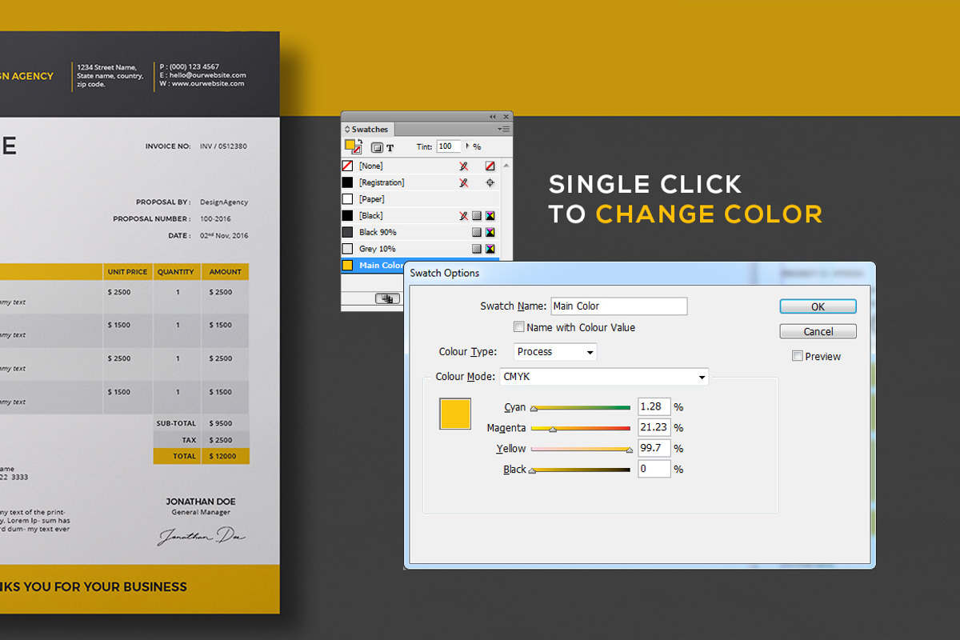Click the Tint value field
This screenshot has width=960, height=640.
[x=449, y=146]
